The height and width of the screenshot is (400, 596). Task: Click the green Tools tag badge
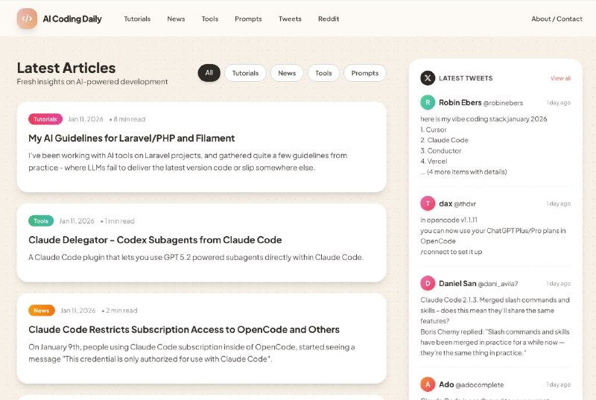pyautogui.click(x=41, y=221)
